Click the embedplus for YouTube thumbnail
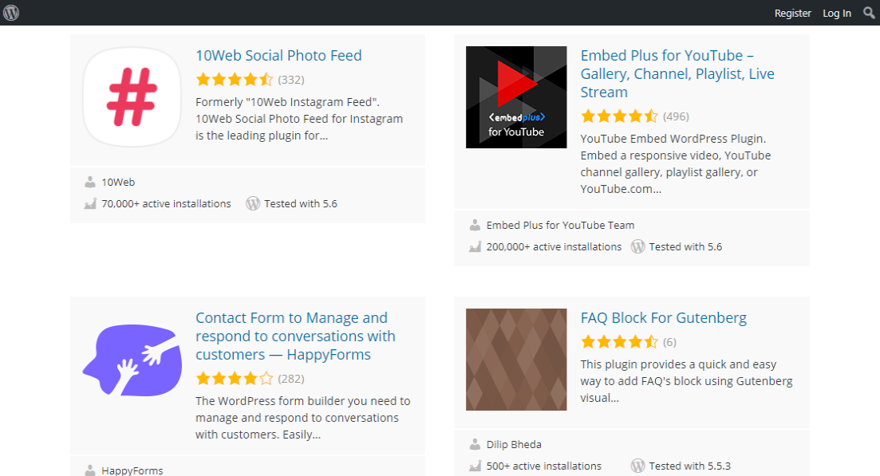Viewport: 880px width, 476px height. click(x=516, y=97)
